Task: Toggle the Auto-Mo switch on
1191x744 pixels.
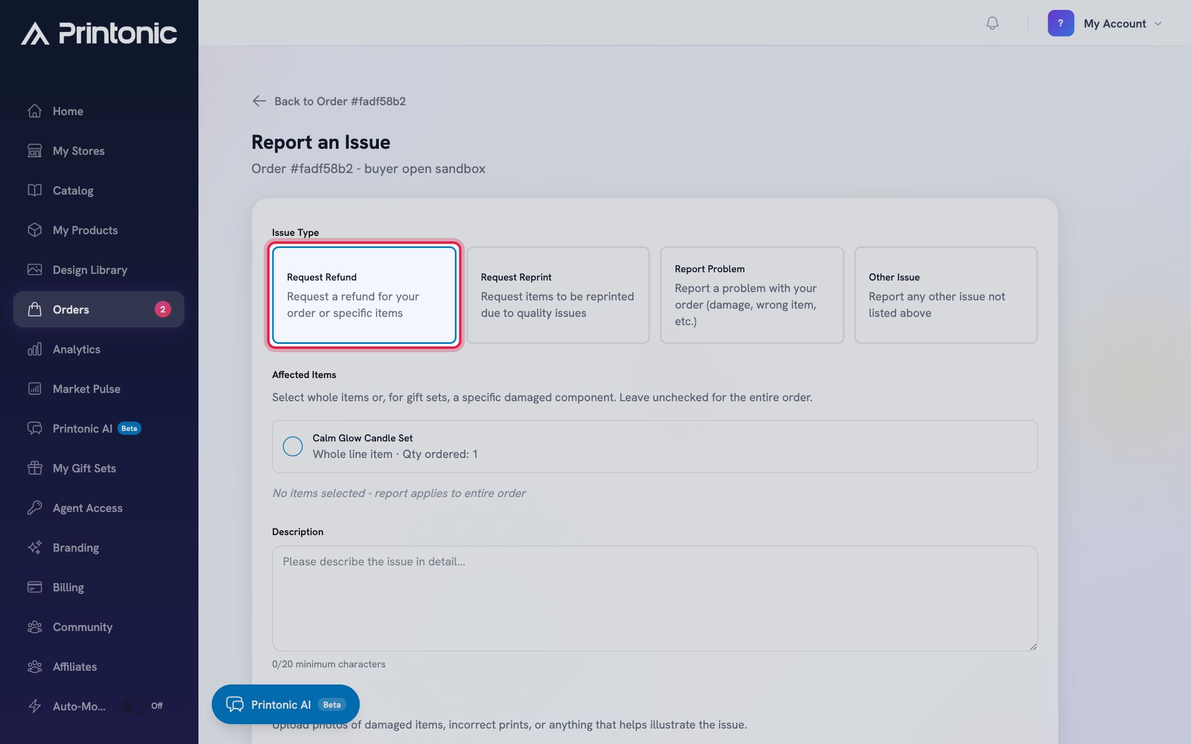Action: coord(132,706)
